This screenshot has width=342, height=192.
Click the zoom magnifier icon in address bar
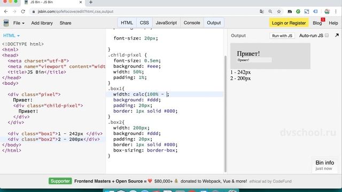[x=270, y=12]
